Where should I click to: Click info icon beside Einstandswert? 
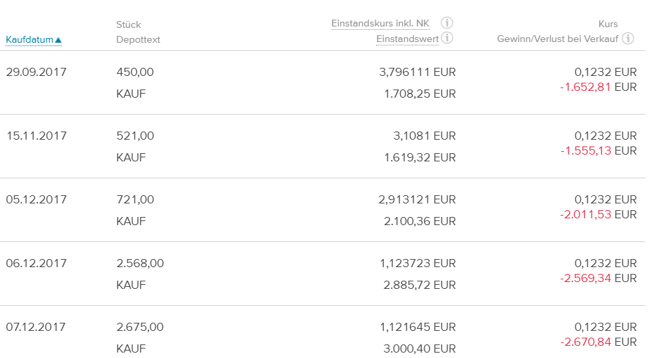point(447,39)
